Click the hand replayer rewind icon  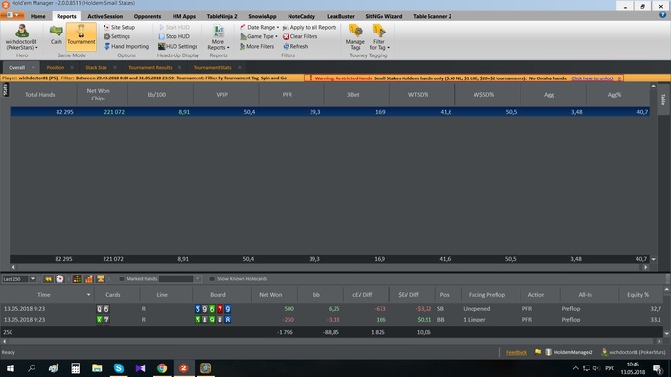(48, 278)
